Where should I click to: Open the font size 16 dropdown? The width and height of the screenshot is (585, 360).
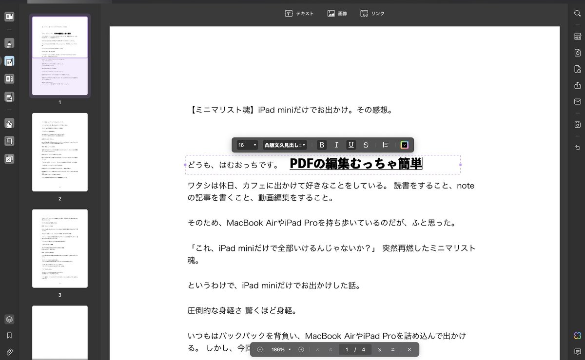tap(247, 145)
